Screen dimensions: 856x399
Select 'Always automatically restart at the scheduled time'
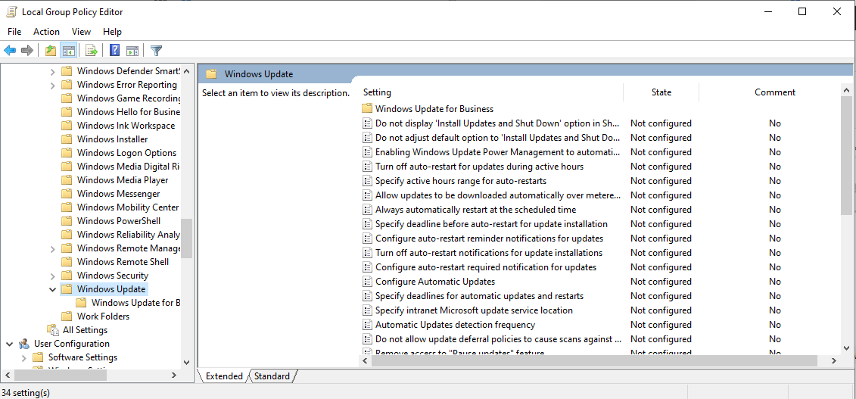coord(475,210)
